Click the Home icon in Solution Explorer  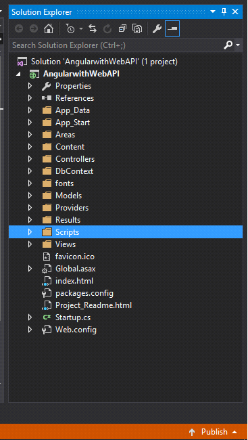tap(49, 28)
